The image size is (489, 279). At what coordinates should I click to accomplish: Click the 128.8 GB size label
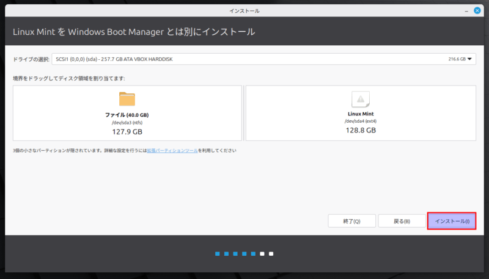point(360,131)
